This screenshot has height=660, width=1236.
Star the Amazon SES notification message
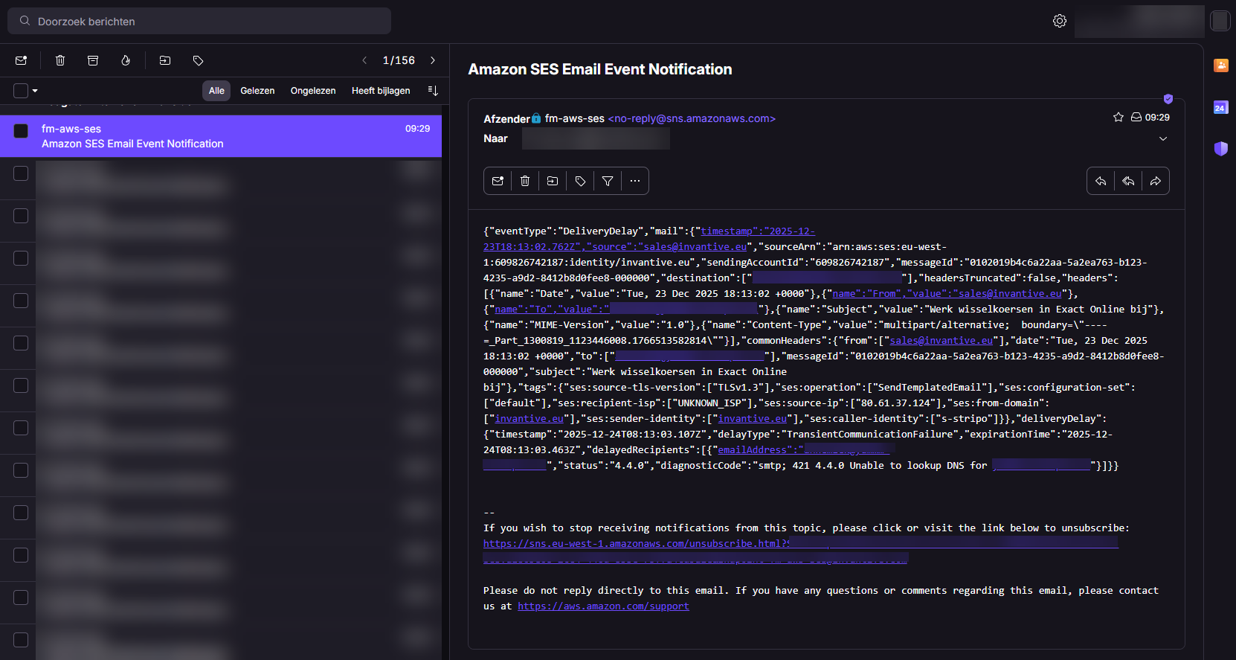1118,117
